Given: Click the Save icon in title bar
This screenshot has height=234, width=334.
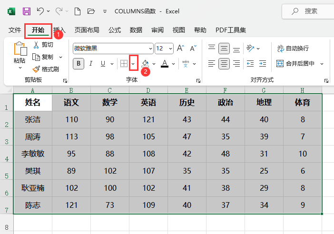Looking at the screenshot, I should point(27,11).
